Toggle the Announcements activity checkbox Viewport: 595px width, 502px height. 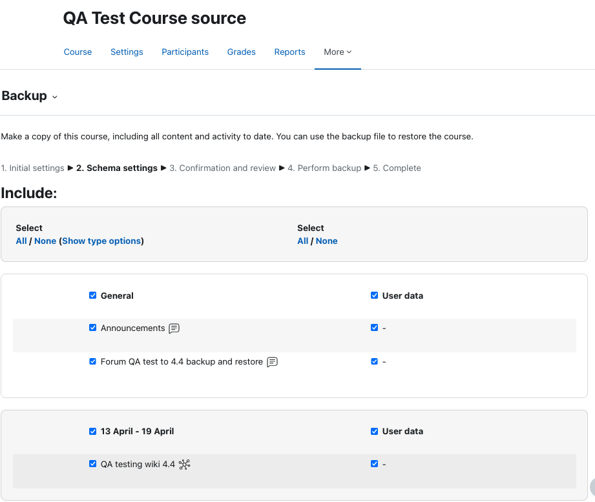[92, 327]
